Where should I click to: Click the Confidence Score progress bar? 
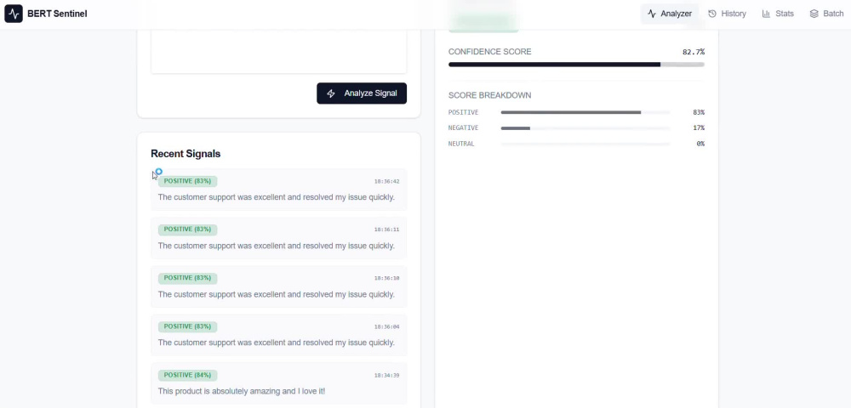coord(576,65)
